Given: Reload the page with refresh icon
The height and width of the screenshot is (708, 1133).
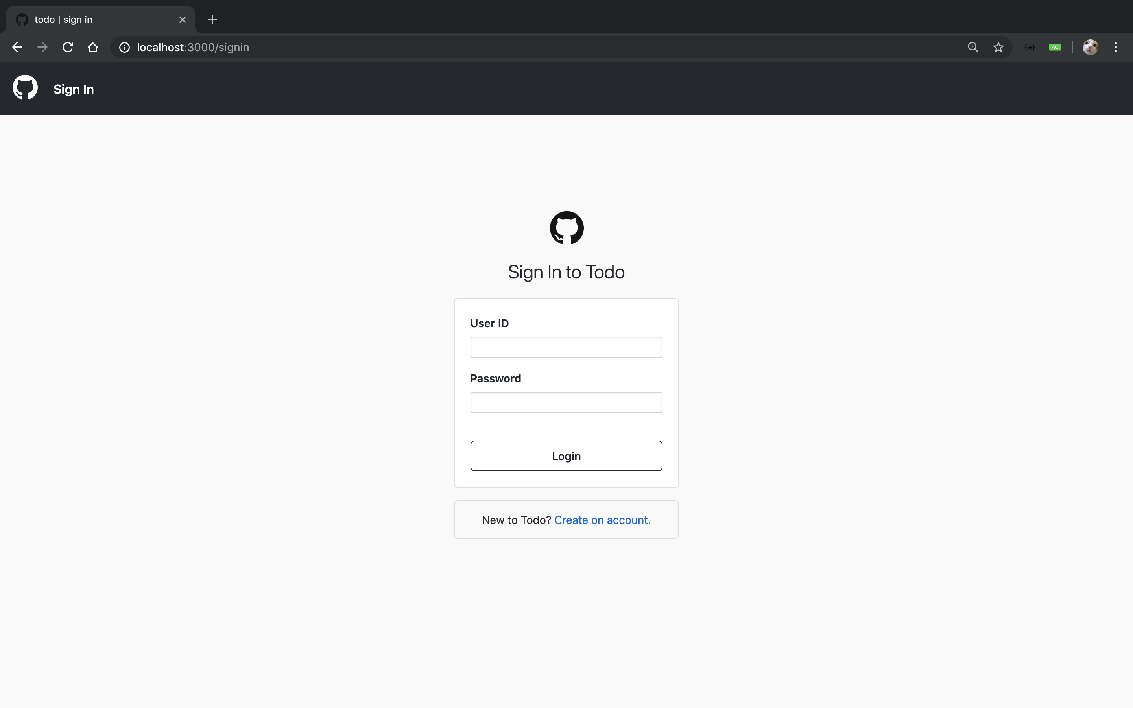Looking at the screenshot, I should [68, 47].
